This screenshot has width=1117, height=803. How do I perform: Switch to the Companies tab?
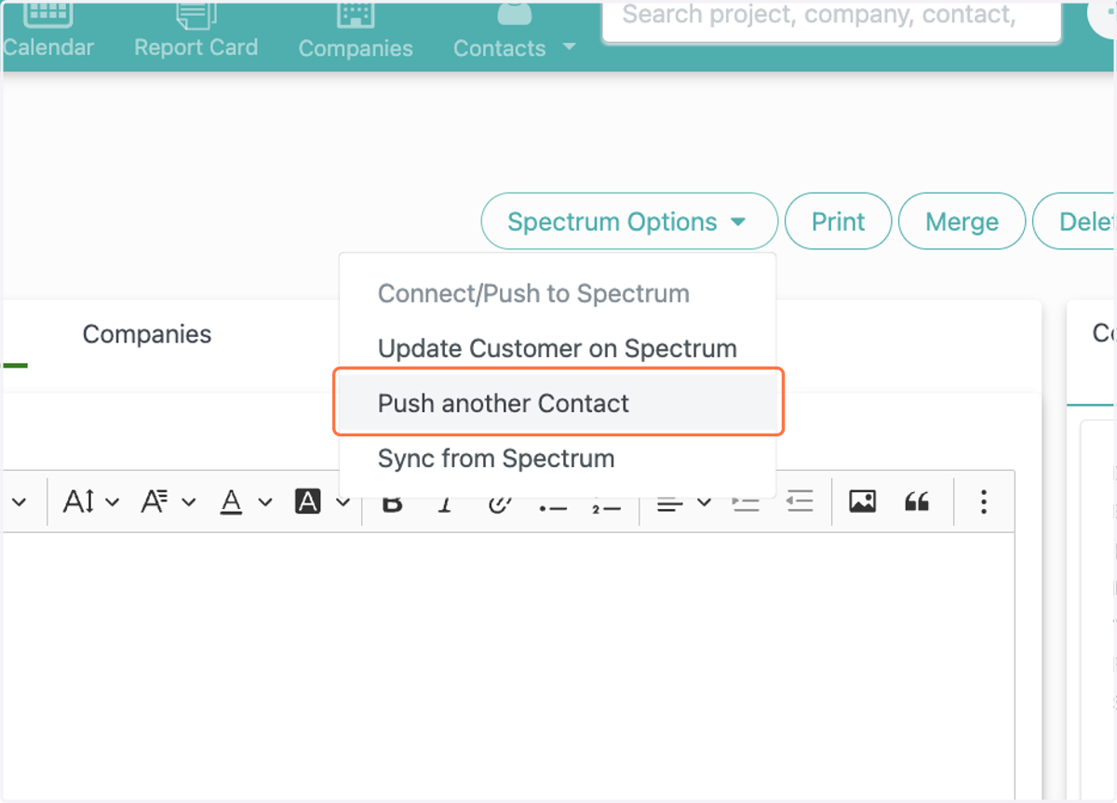(x=147, y=334)
